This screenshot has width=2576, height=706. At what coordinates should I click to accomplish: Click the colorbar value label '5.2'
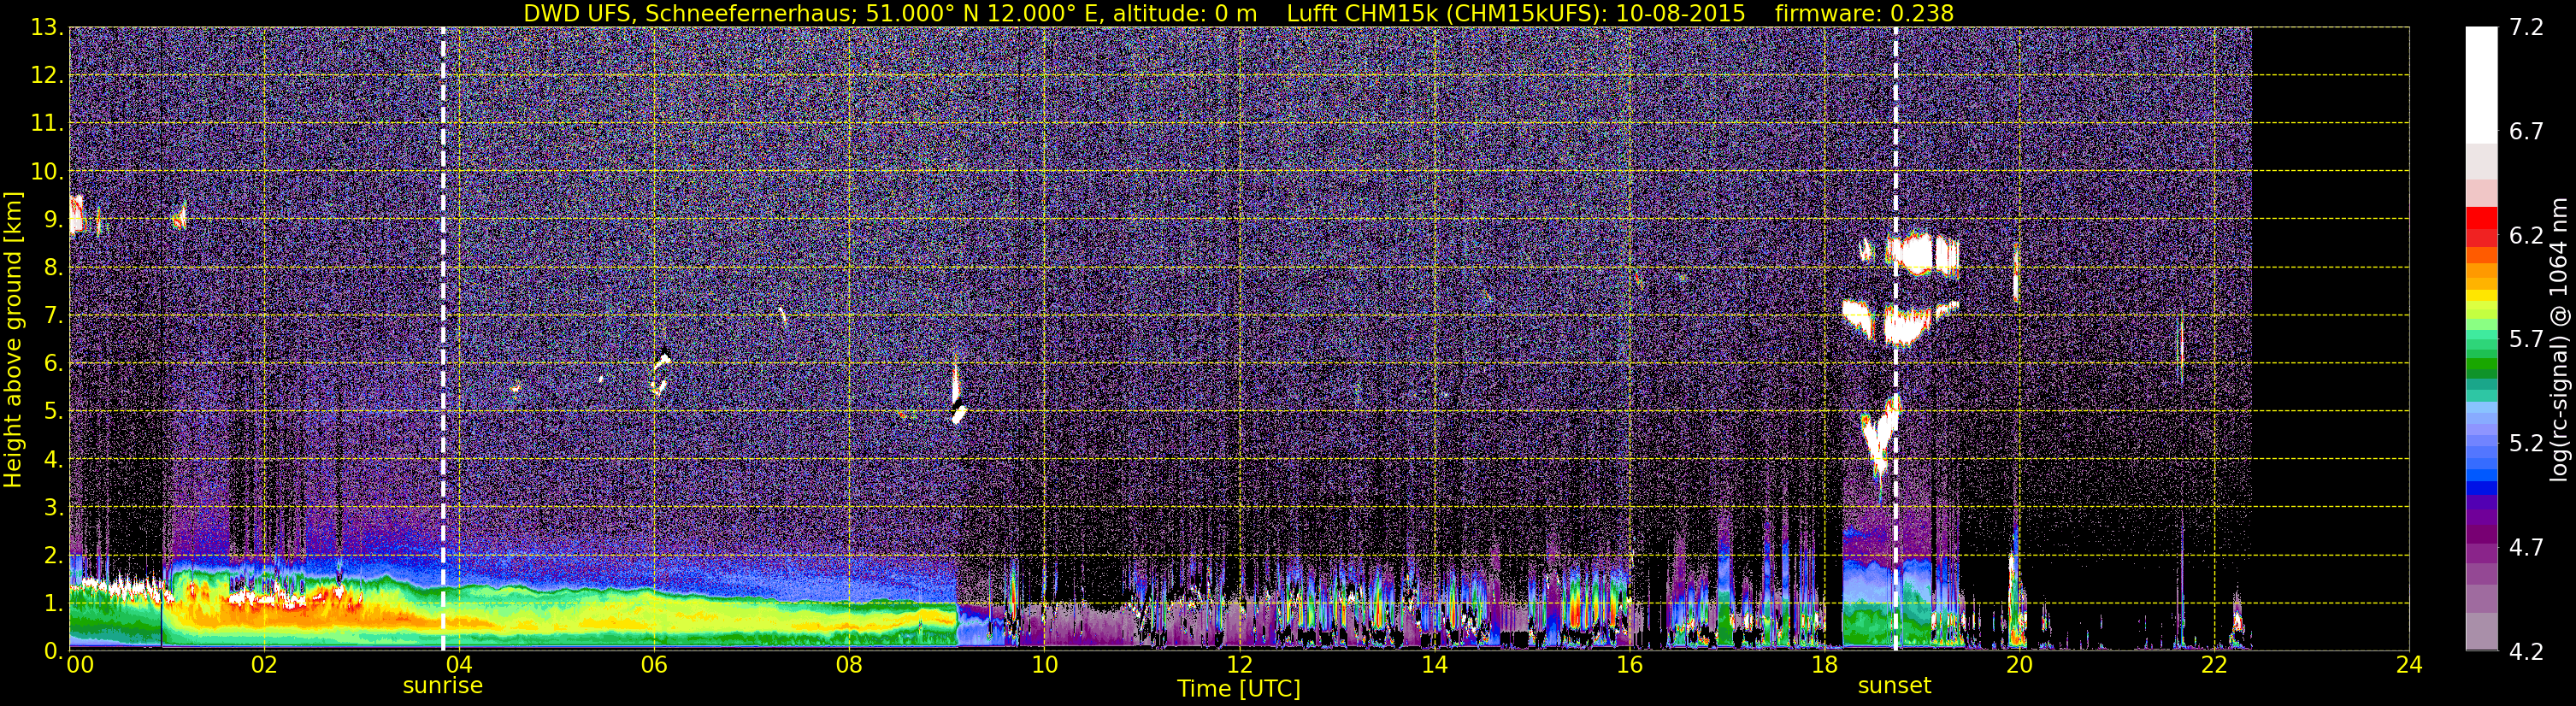2526,444
